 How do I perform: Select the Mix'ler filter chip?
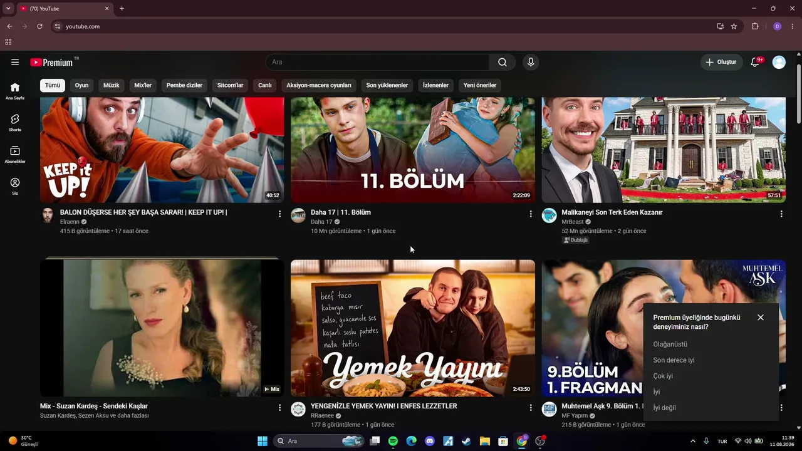tap(143, 85)
